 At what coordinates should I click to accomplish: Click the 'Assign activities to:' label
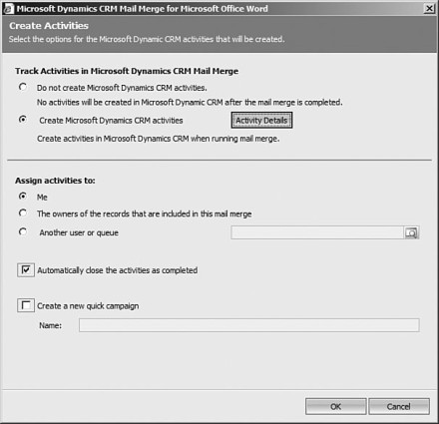pos(55,181)
